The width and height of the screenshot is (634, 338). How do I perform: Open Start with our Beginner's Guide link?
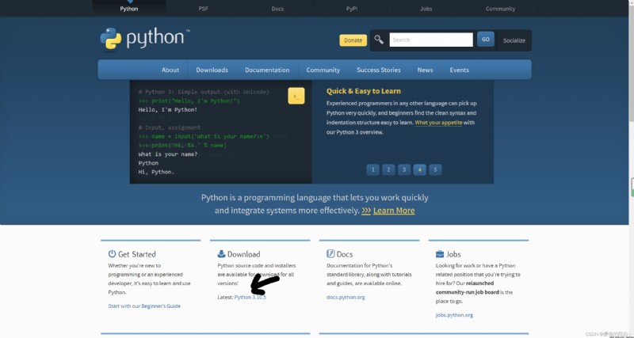pyautogui.click(x=144, y=306)
